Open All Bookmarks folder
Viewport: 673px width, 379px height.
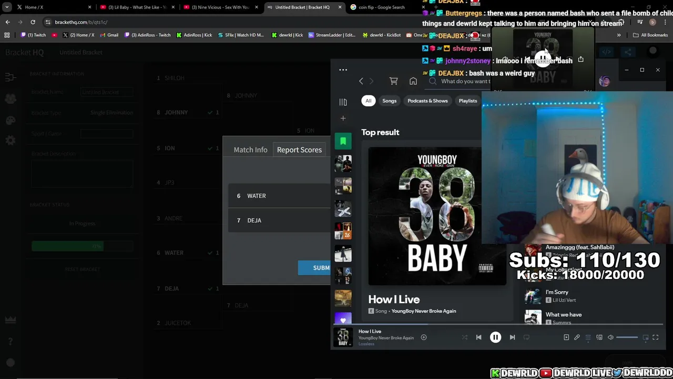coord(650,35)
